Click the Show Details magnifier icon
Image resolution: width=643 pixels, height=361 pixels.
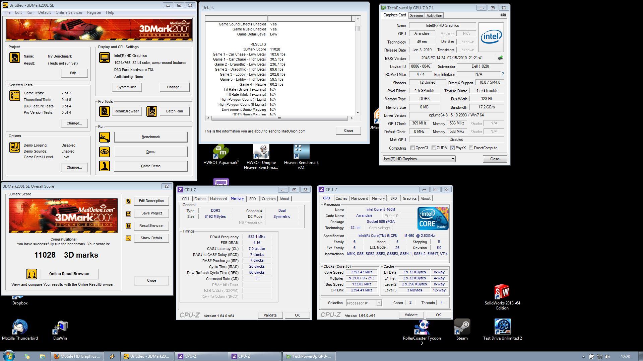(128, 238)
